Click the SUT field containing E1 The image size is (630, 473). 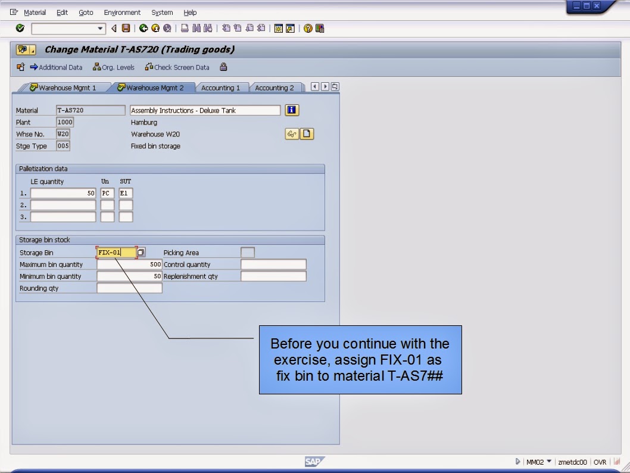pyautogui.click(x=126, y=193)
